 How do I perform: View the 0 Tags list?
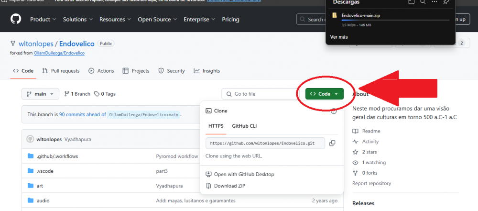(x=105, y=94)
